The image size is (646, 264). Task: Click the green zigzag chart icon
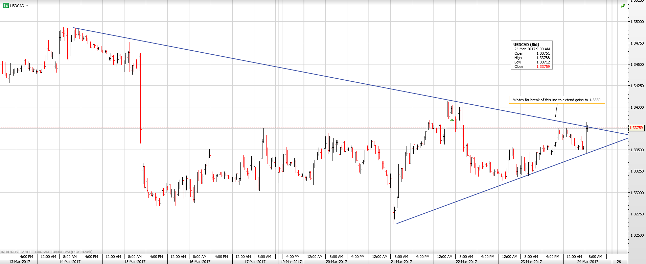click(x=623, y=6)
